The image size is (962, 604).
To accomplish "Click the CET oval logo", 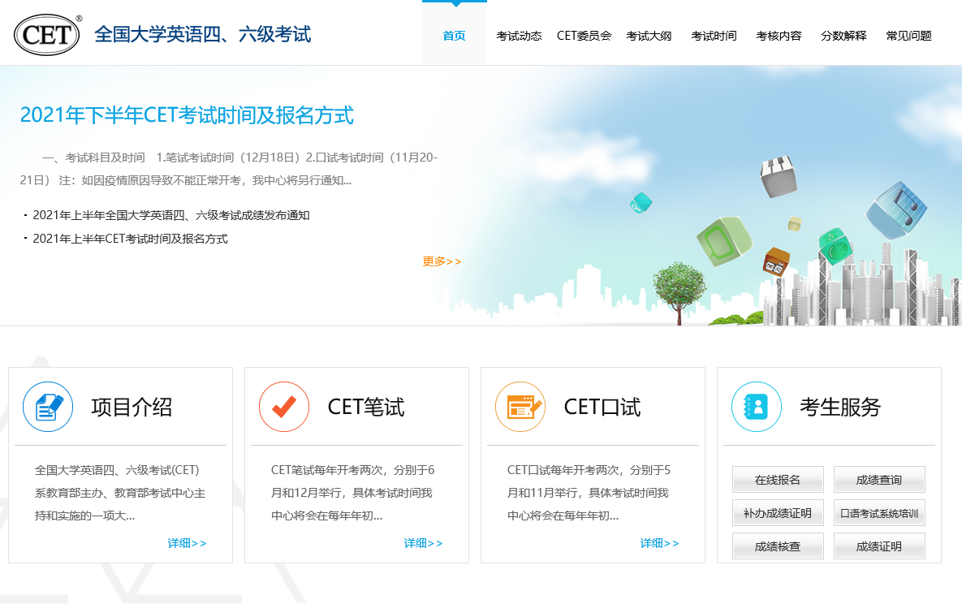I will point(46,34).
